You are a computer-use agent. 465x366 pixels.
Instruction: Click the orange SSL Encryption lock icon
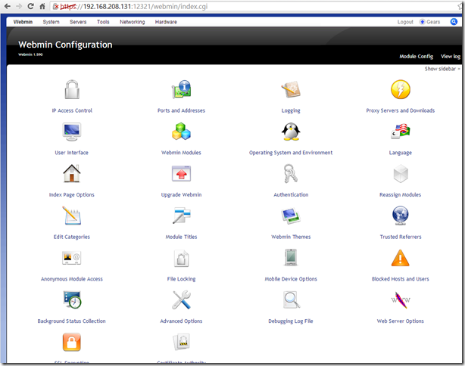pyautogui.click(x=72, y=342)
